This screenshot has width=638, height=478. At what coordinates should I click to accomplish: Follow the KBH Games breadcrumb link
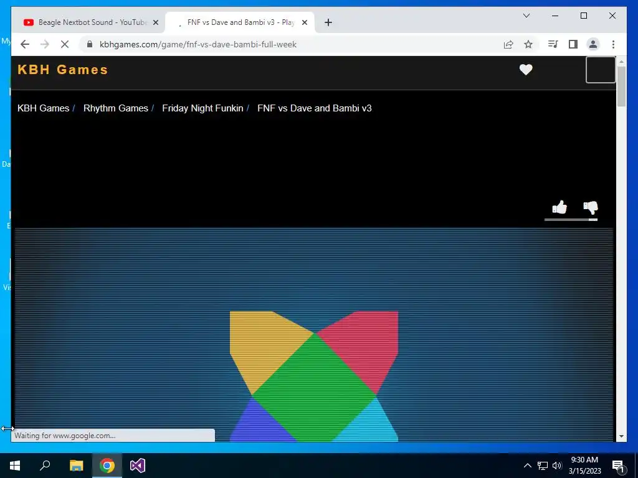click(43, 108)
